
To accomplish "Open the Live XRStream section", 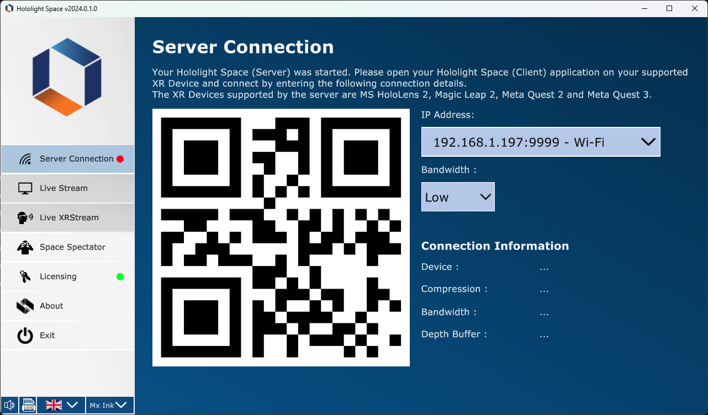I will click(x=67, y=217).
